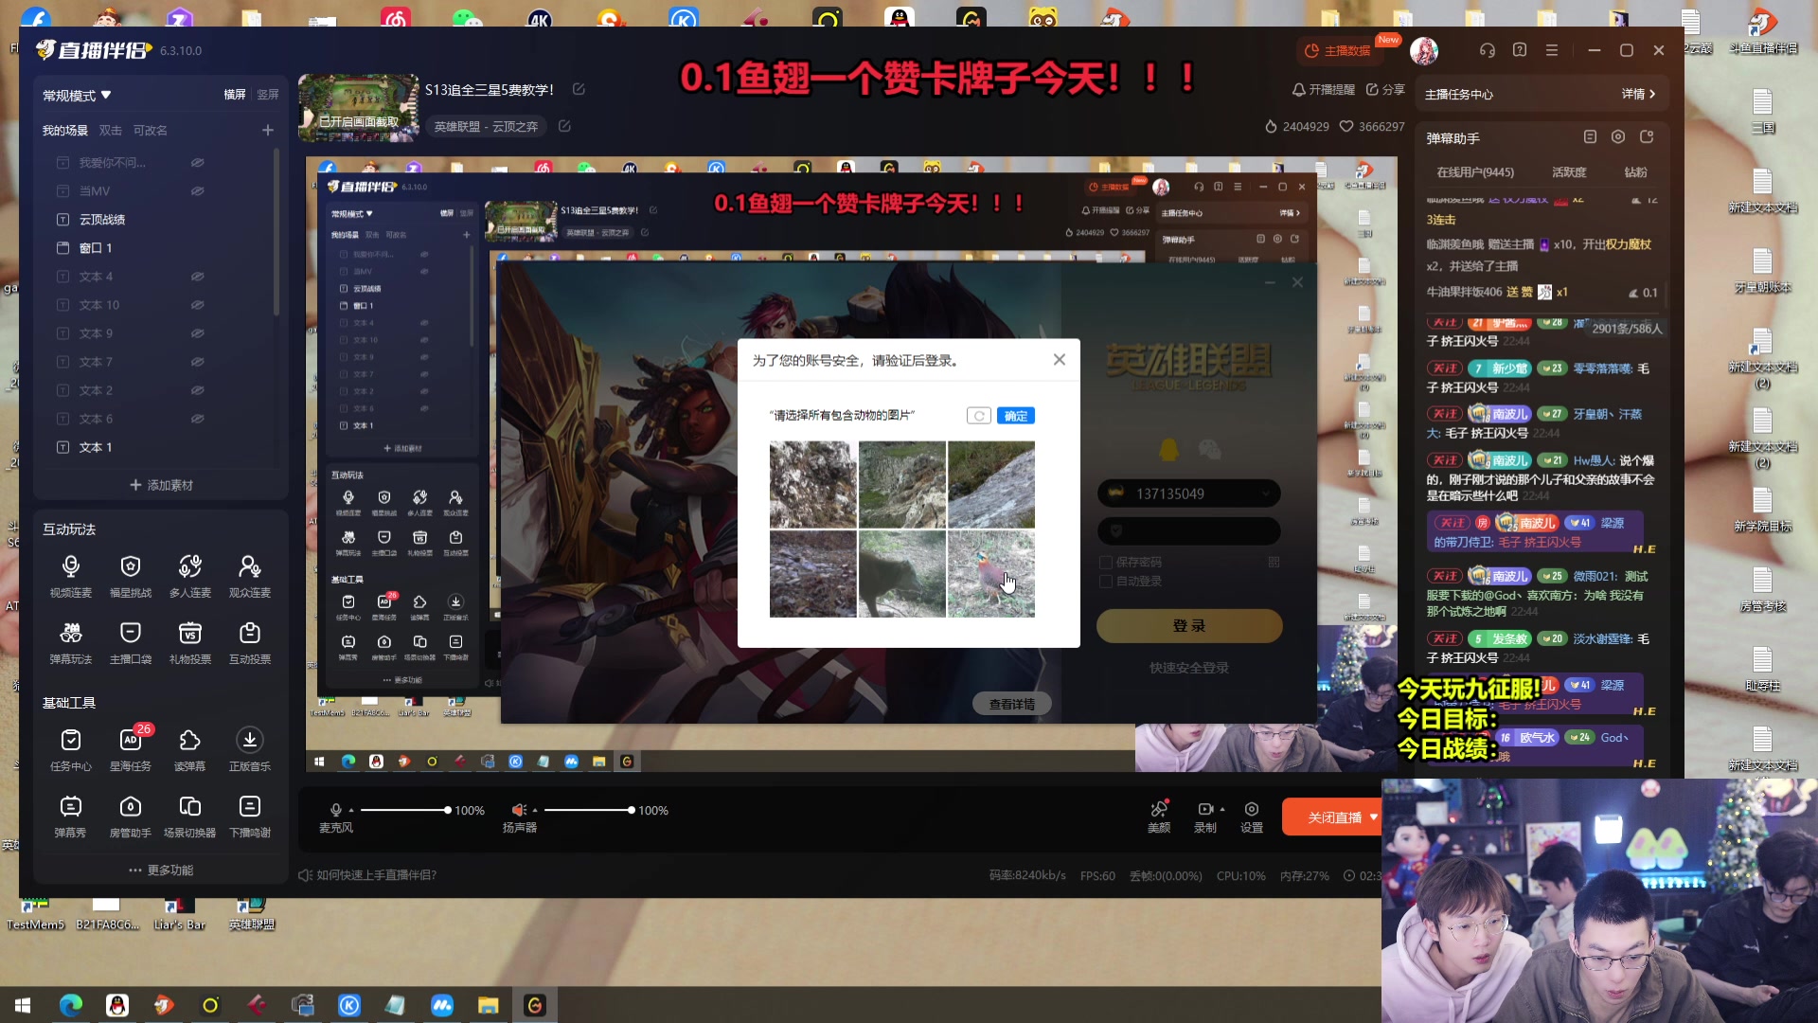Image resolution: width=1818 pixels, height=1023 pixels.
Task: Select 活跃度 tab
Action: [x=1569, y=172]
